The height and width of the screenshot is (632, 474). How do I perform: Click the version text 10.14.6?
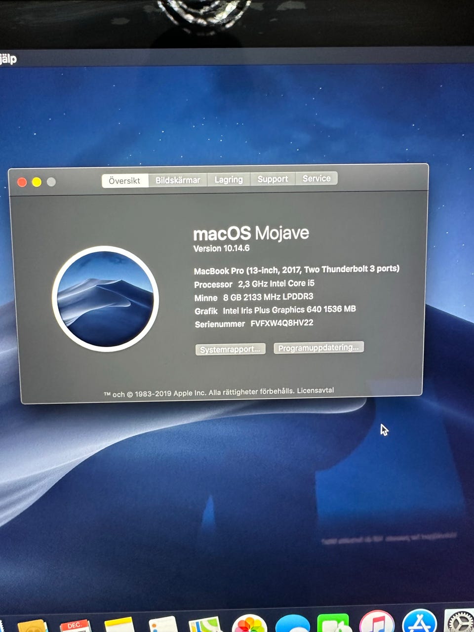coord(236,248)
